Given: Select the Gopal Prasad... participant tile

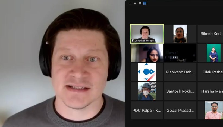Looking at the screenshot, I should 180,111.
